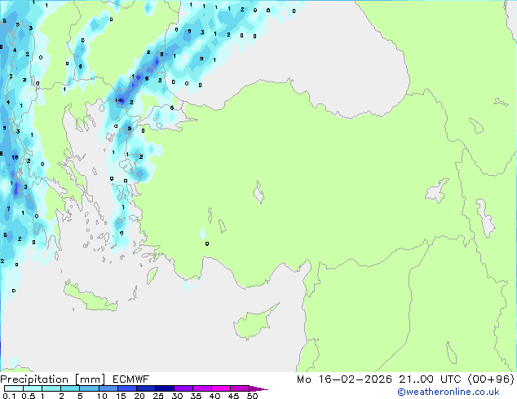This screenshot has width=517, height=399.
Task: Click the "0.1" legend scale label
Action: click(9, 396)
